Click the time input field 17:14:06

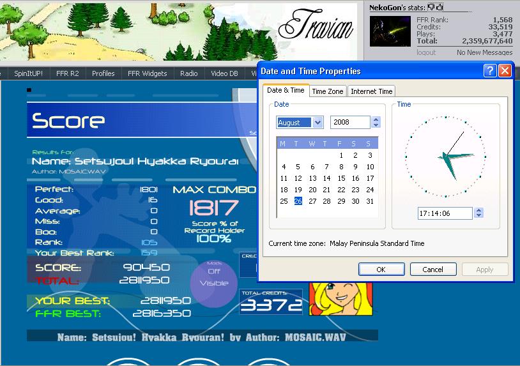point(445,213)
